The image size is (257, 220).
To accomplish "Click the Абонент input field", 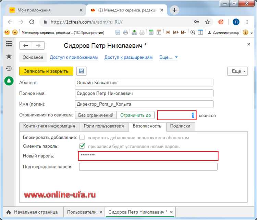I will click(144, 83).
